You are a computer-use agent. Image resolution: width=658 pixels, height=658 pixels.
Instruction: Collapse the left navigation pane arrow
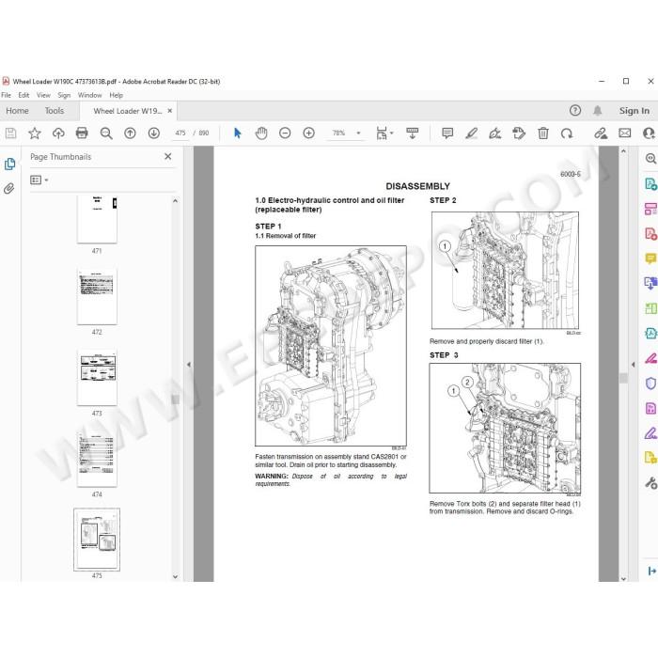189,365
